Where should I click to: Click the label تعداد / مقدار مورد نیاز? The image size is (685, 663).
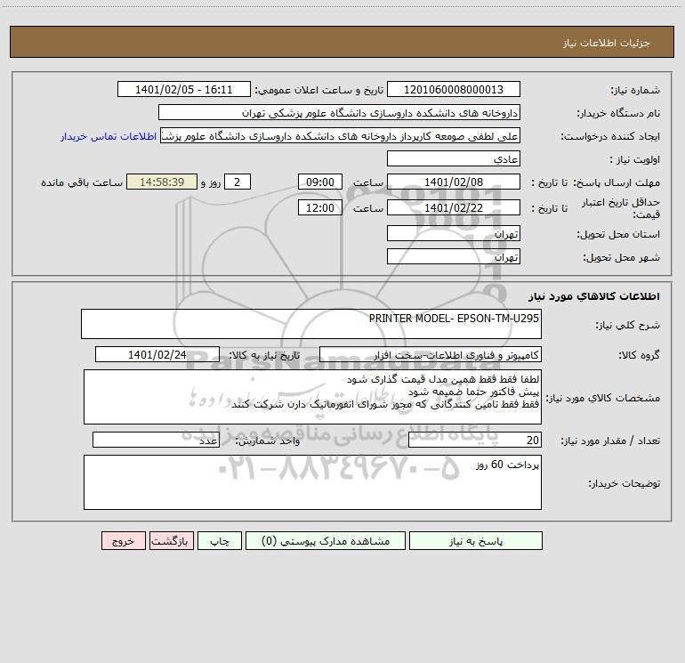pyautogui.click(x=610, y=441)
